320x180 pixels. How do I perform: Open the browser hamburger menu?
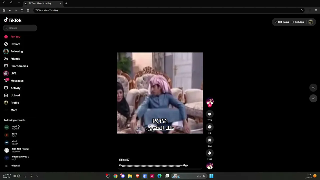pyautogui.click(x=316, y=10)
